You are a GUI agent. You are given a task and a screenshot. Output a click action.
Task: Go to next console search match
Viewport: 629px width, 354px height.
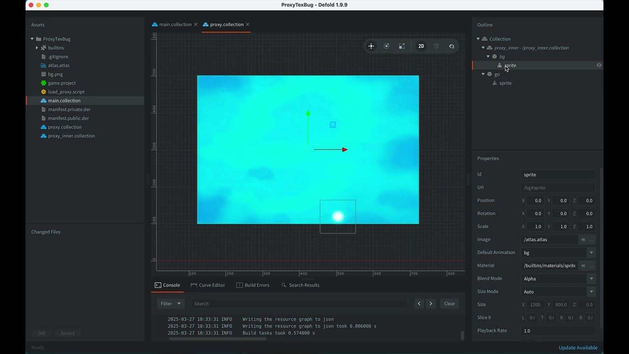(x=431, y=304)
